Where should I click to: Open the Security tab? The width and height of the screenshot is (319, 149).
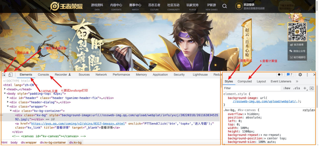tap(179, 75)
